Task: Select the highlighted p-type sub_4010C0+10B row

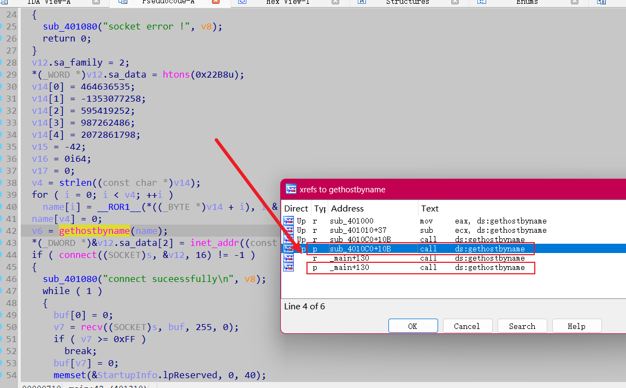Action: coord(454,249)
